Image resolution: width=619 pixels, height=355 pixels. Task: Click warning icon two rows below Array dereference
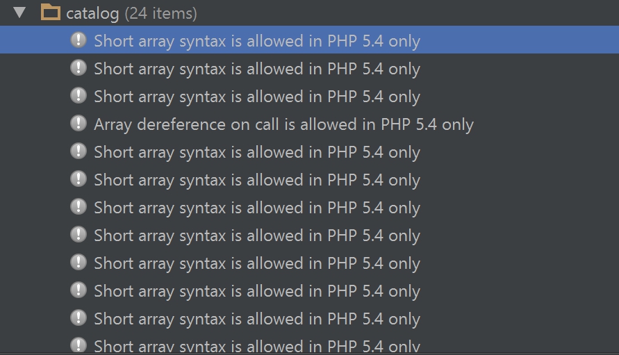(79, 179)
